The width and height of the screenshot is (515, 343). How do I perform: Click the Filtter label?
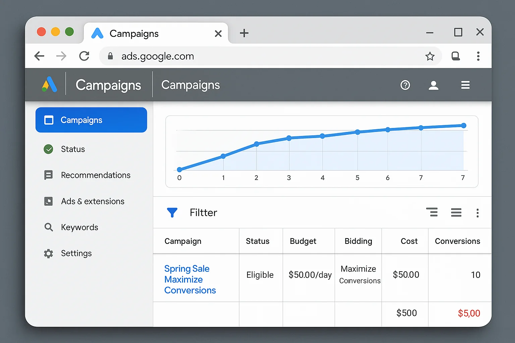(203, 212)
